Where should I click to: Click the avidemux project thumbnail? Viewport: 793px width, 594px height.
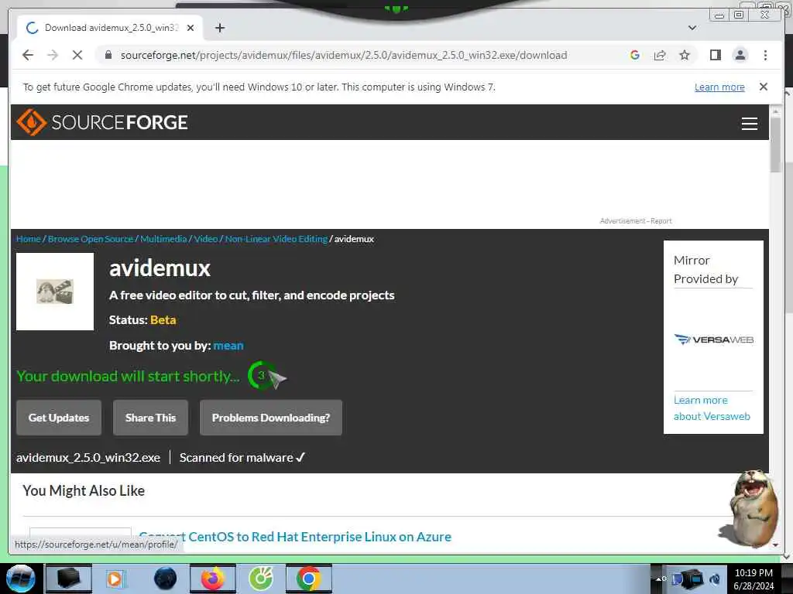55,292
